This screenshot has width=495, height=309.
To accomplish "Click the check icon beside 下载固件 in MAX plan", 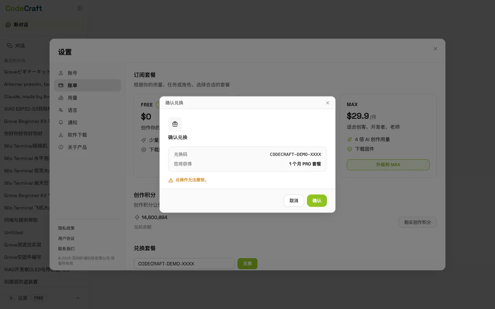I will (350, 149).
